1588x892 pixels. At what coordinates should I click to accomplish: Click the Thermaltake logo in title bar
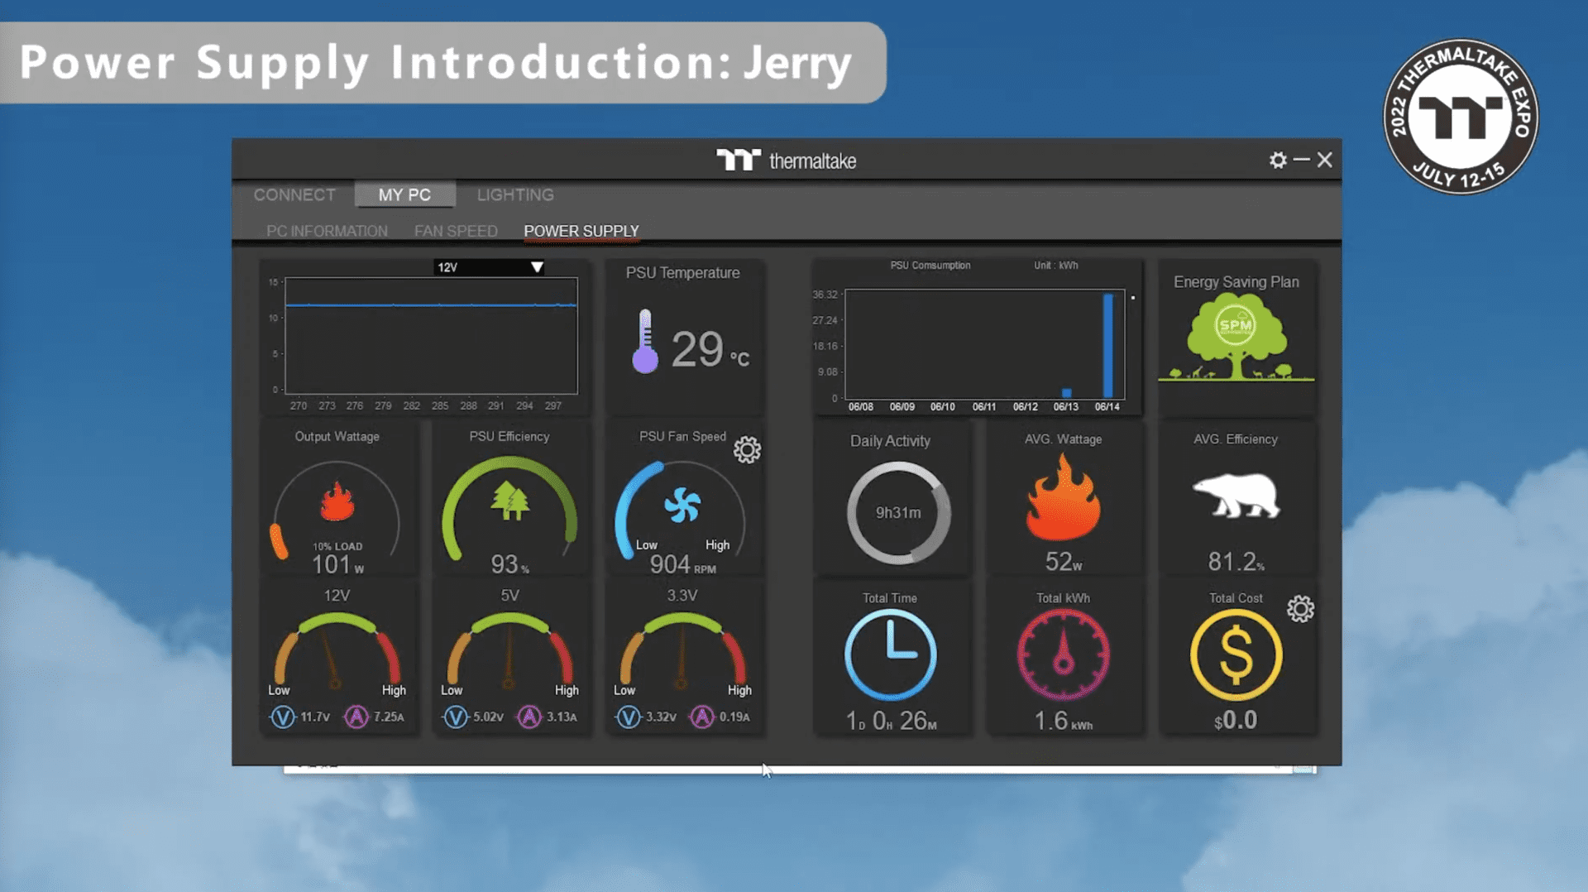coord(786,160)
